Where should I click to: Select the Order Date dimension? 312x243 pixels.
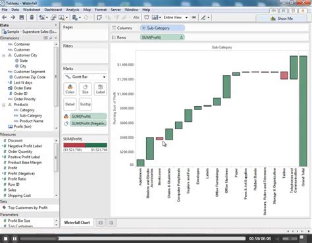[x=22, y=88]
